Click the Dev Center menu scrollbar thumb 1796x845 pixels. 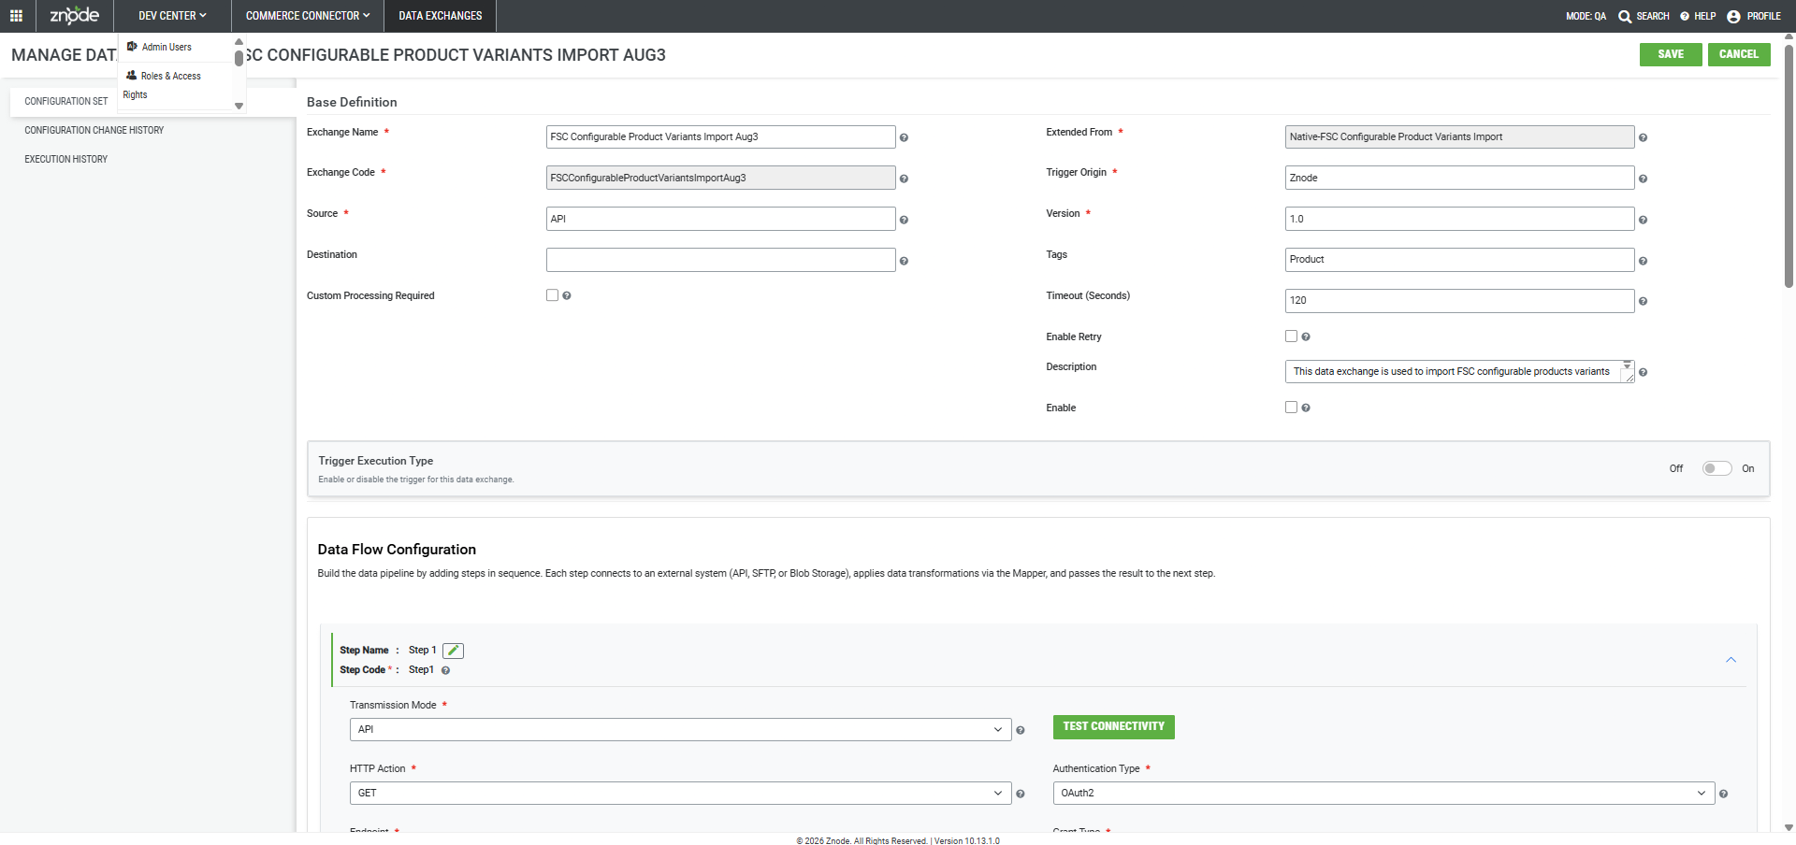(239, 58)
